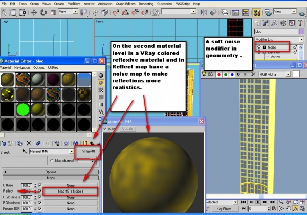Click Reset Map/Mtl X icon in Material Editor
The height and width of the screenshot is (215, 307).
[x=29, y=144]
